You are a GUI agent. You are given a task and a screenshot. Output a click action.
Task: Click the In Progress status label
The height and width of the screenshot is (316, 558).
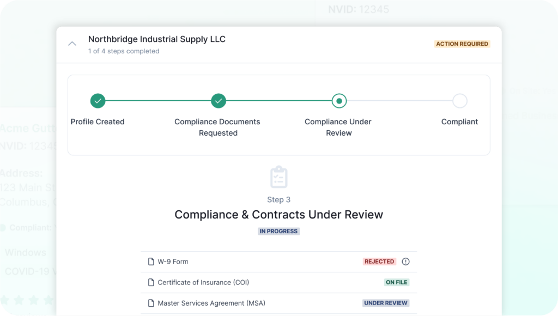[278, 231]
